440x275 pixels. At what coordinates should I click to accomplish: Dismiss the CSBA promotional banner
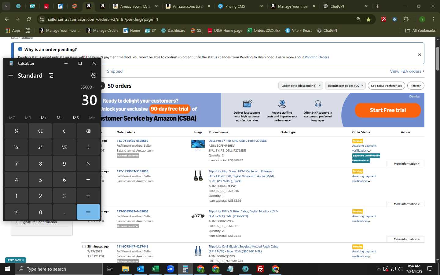click(x=414, y=97)
